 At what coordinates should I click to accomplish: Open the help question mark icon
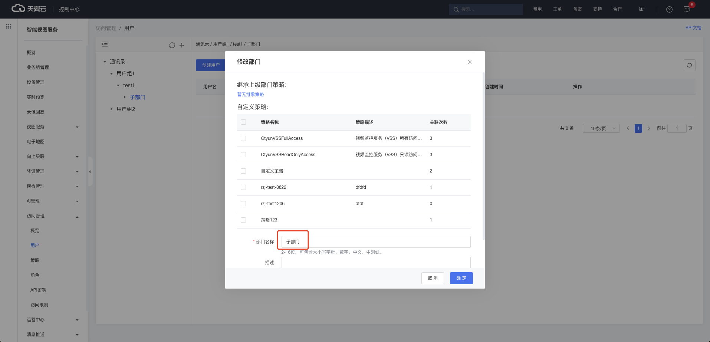click(x=669, y=9)
